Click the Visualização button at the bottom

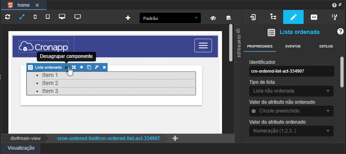(x=21, y=148)
